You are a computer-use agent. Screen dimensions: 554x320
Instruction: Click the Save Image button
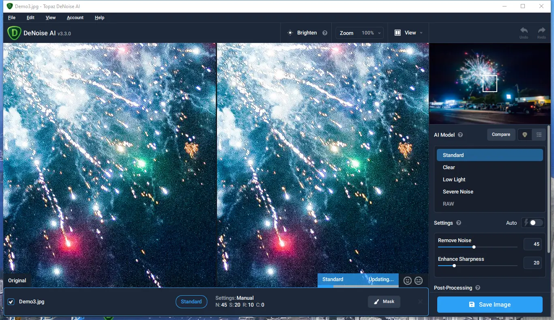point(490,305)
